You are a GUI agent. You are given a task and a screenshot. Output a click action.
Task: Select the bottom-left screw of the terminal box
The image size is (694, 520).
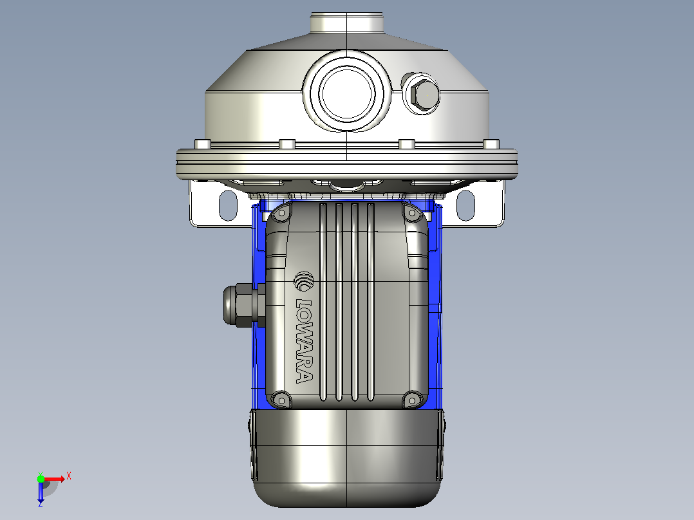point(281,400)
